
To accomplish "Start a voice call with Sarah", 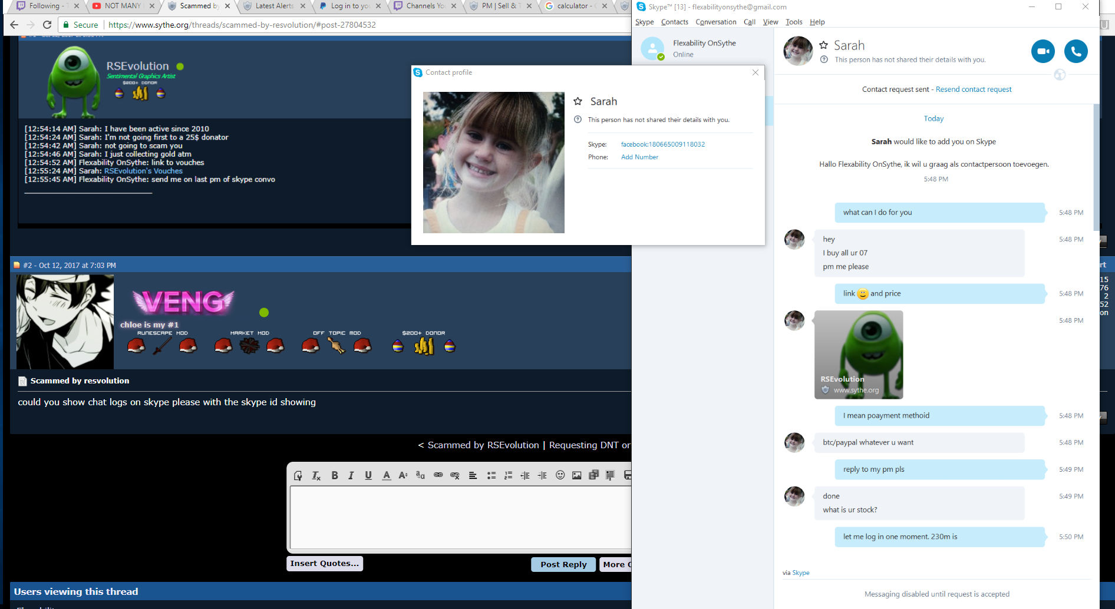I will [1076, 51].
